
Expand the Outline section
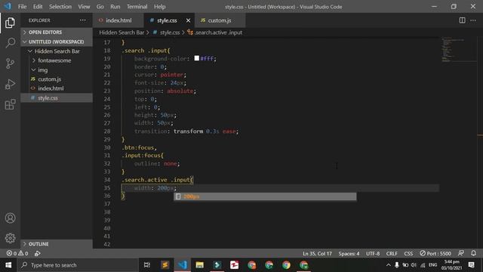[57, 244]
